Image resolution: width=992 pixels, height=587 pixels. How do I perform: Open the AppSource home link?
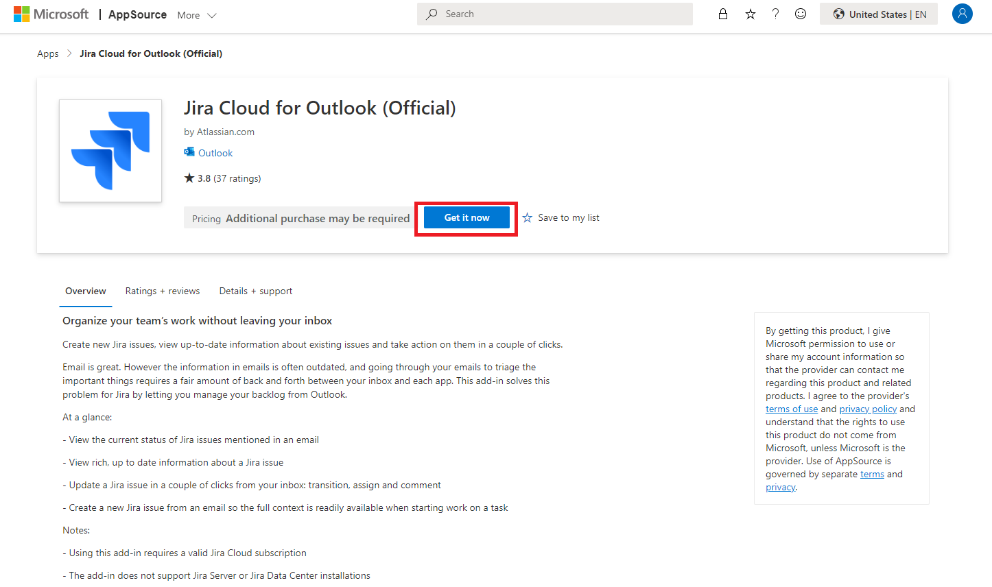coord(137,14)
